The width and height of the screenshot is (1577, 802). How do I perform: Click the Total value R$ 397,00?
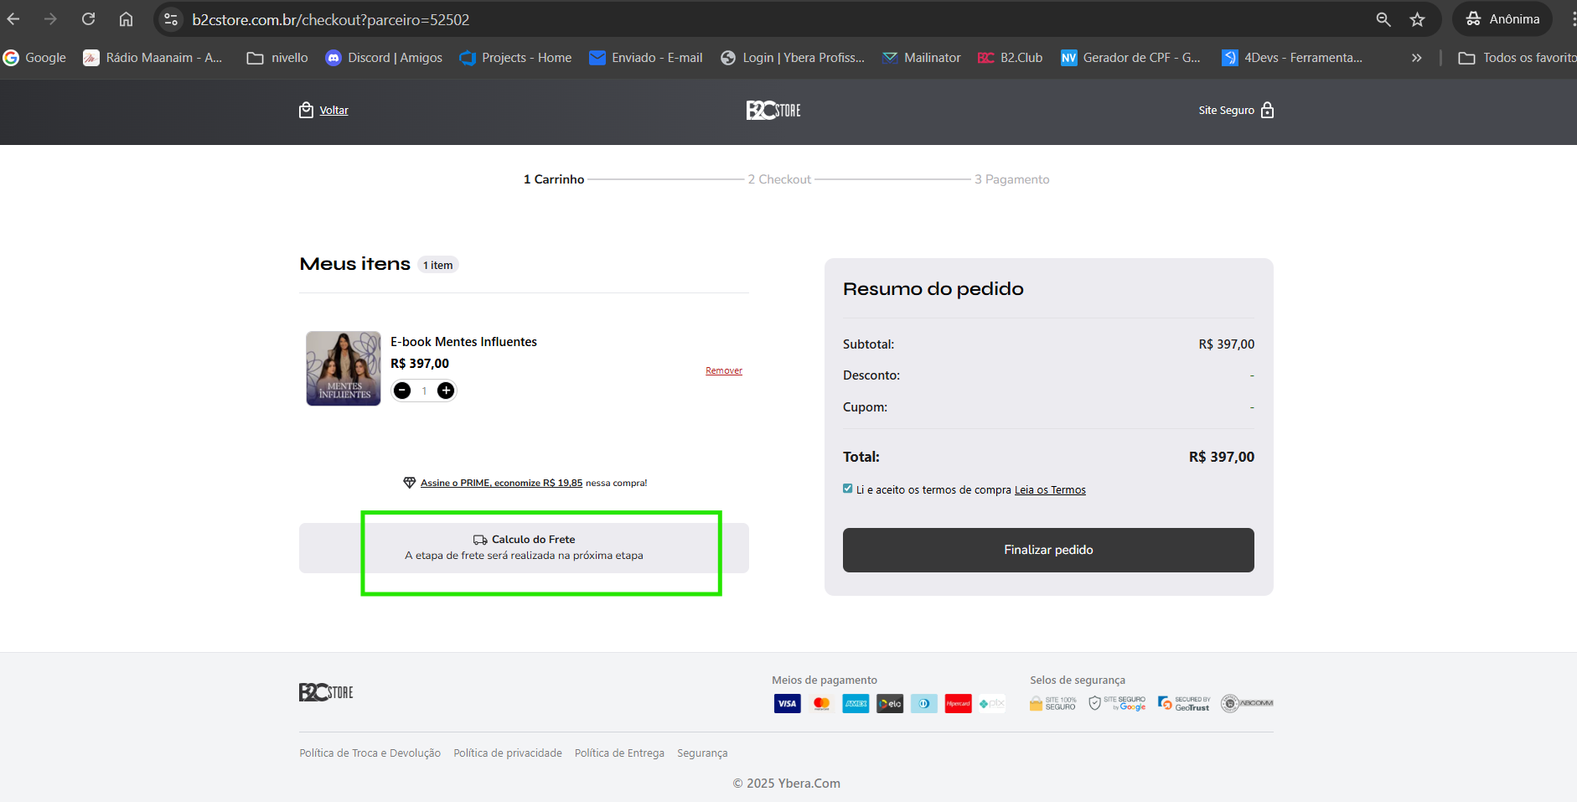[1222, 457]
